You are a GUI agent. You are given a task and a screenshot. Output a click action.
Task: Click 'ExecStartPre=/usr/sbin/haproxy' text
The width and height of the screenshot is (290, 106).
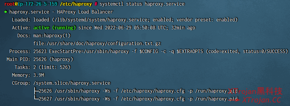[89, 52]
